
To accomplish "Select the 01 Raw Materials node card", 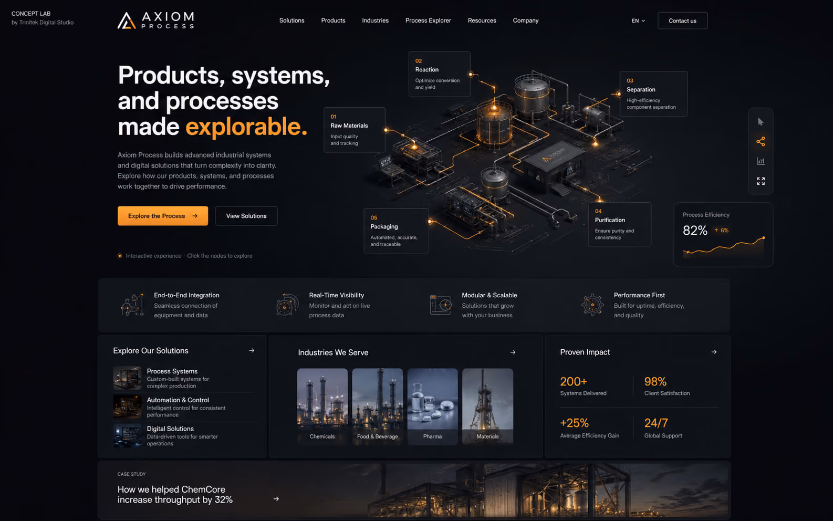I will coord(355,130).
